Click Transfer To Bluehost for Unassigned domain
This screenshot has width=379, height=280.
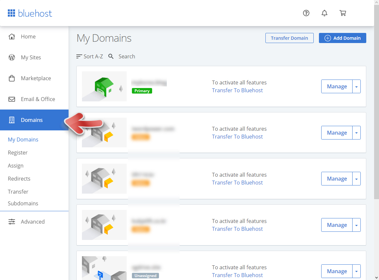237,275
